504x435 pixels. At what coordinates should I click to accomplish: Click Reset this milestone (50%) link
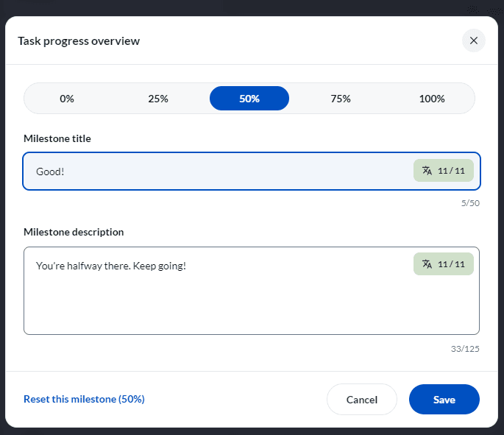pos(84,399)
